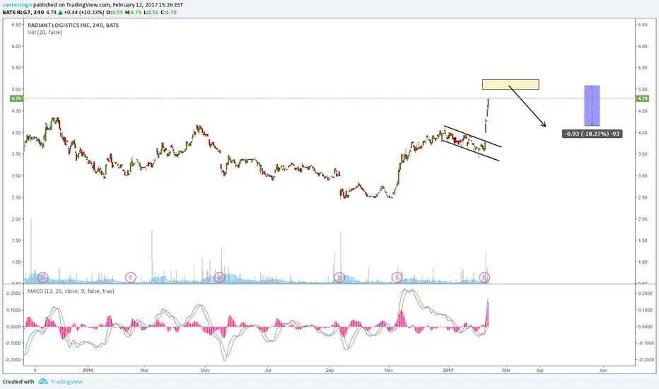This screenshot has width=659, height=389.
Task: Click the 'Jul' label on the time axis
Action: point(268,371)
